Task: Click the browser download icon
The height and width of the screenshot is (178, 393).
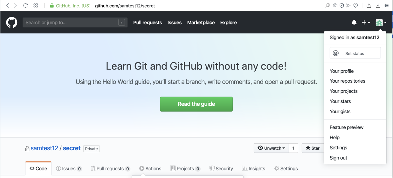Action: click(378, 5)
